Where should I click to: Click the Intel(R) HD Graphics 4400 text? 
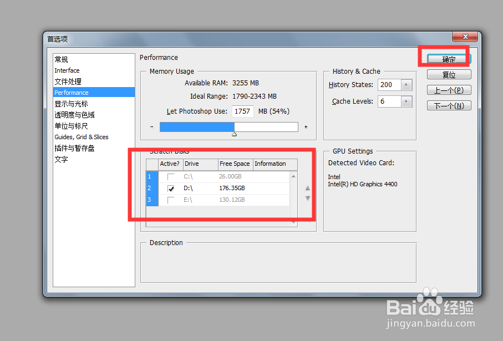click(363, 184)
